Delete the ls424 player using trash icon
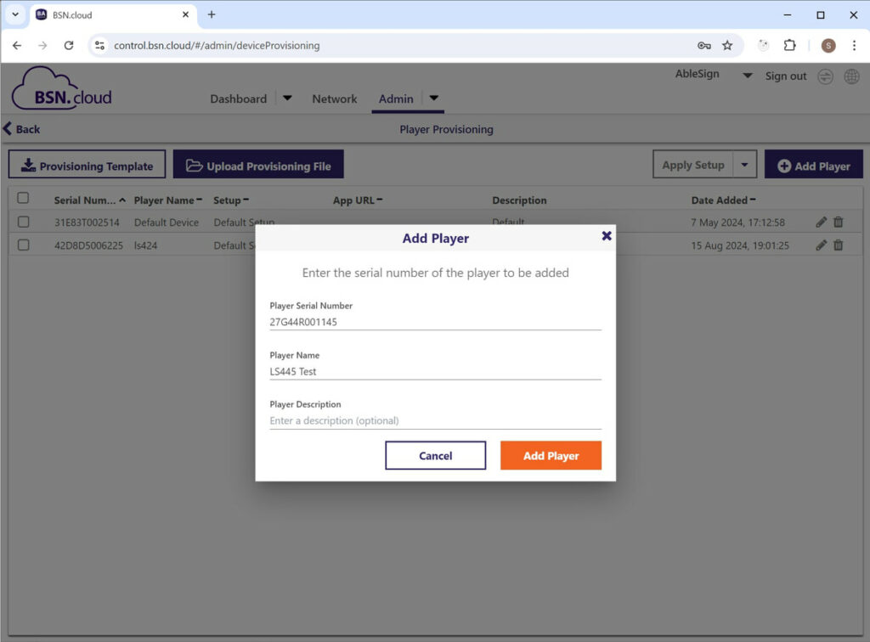This screenshot has height=642, width=870. point(838,245)
